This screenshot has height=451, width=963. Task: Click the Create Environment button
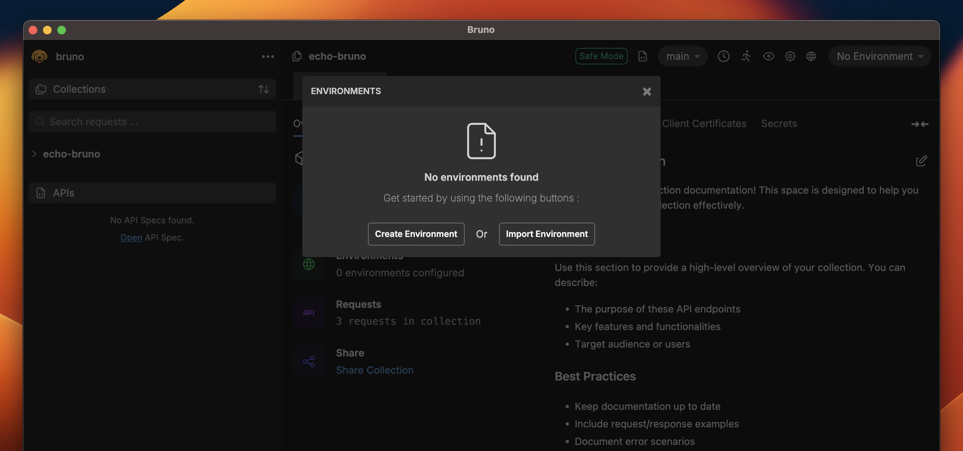click(x=416, y=234)
